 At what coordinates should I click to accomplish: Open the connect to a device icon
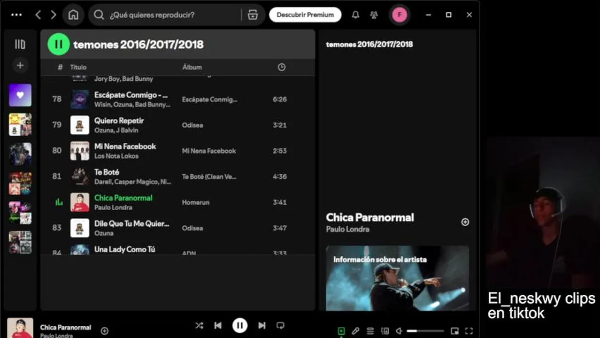(x=385, y=331)
